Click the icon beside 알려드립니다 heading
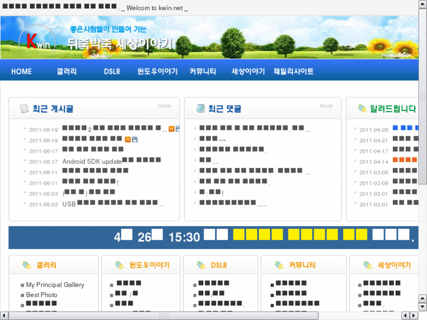The height and width of the screenshot is (320, 427). pyautogui.click(x=362, y=109)
